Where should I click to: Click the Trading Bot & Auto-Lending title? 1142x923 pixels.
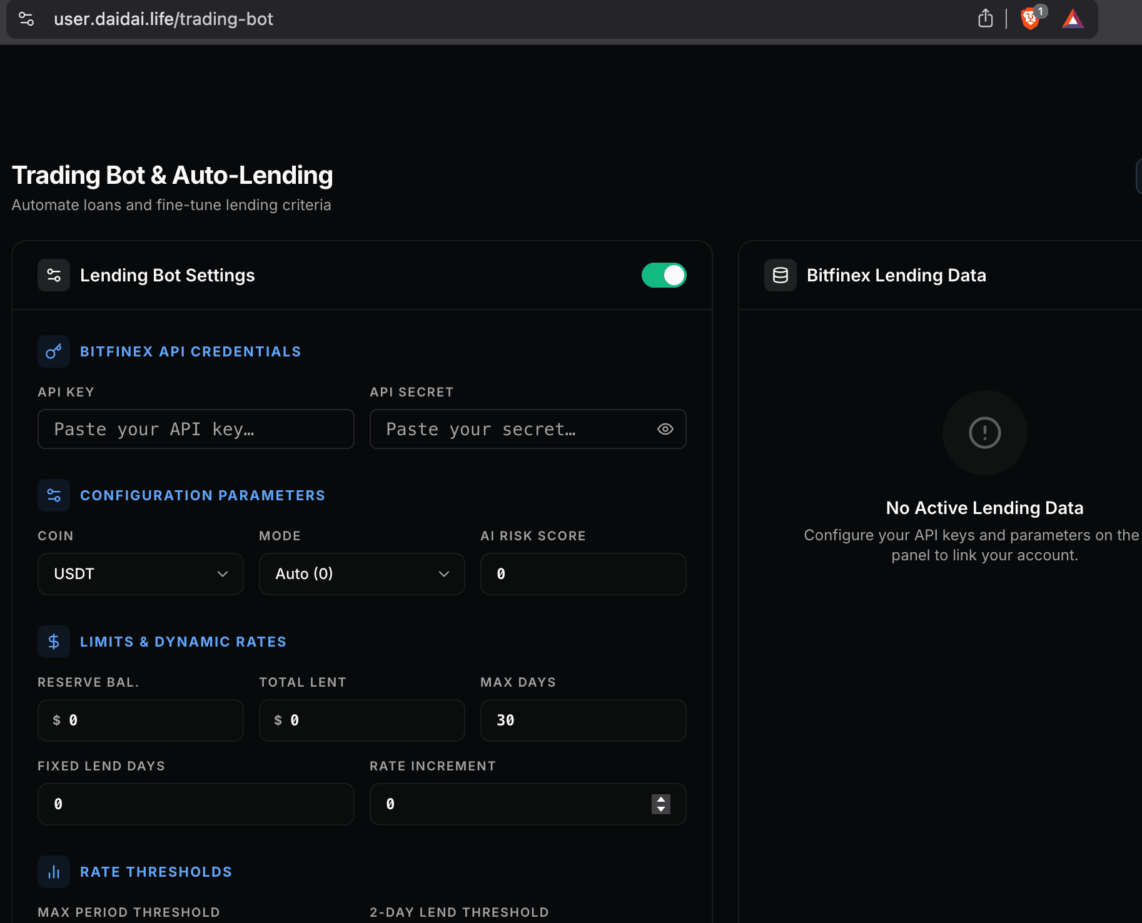[x=173, y=175]
